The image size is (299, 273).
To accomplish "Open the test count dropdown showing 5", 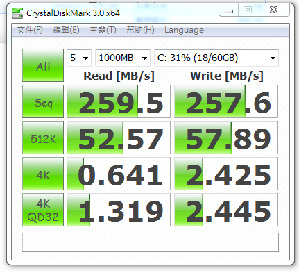I will tap(79, 58).
